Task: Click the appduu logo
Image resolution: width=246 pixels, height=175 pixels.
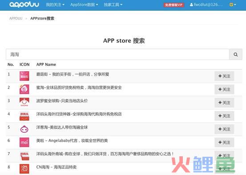Action: point(24,4)
